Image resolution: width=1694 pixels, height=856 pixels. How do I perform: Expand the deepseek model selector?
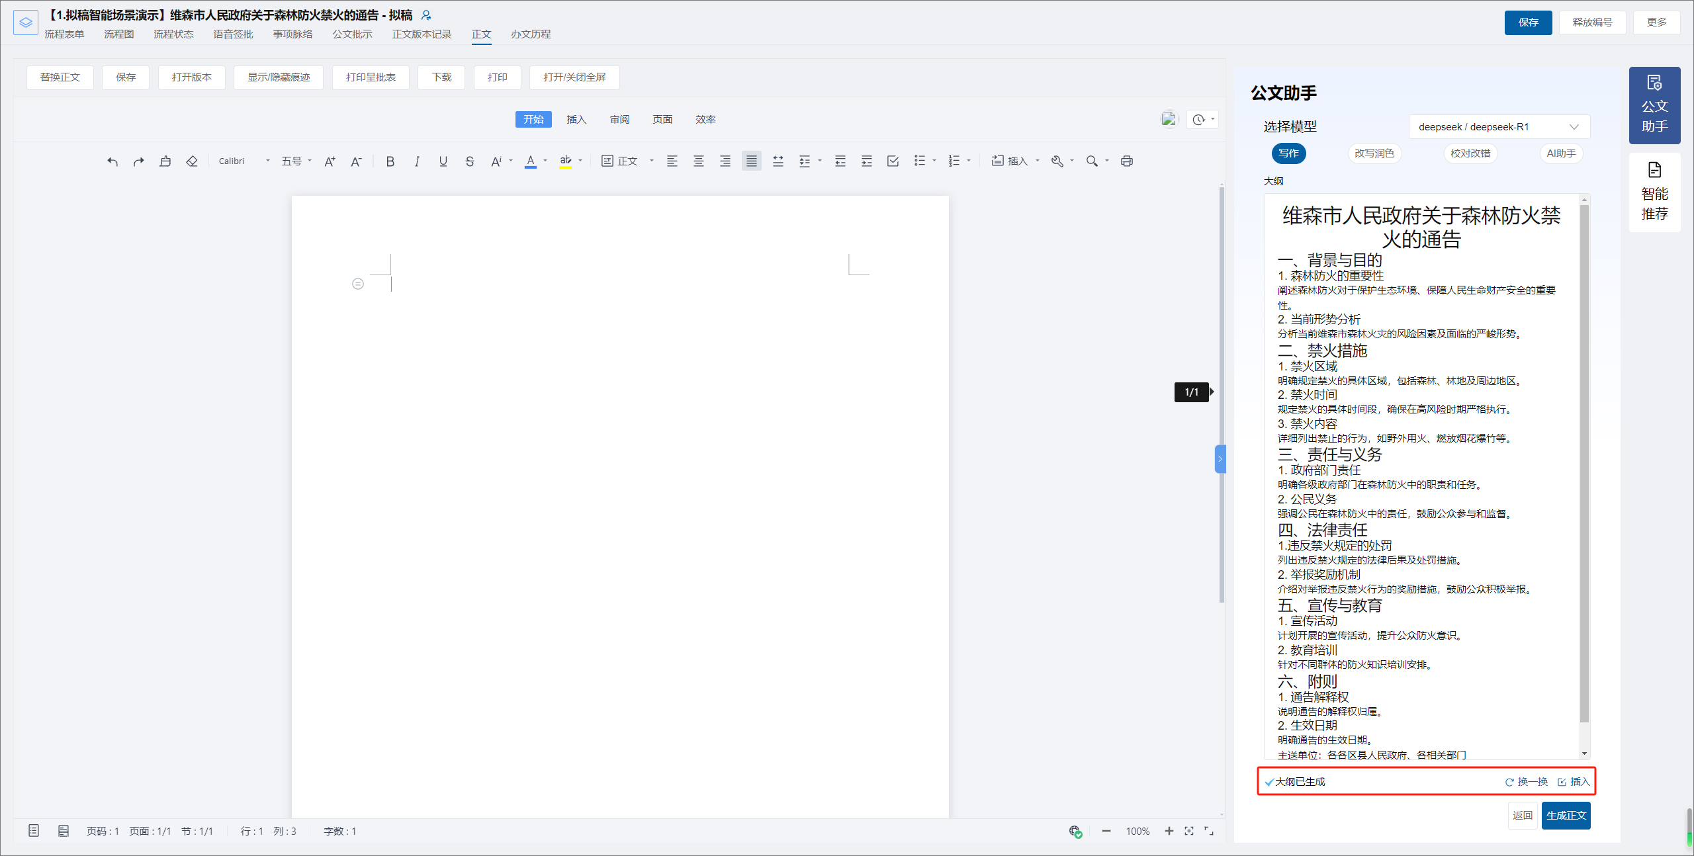[x=1499, y=127]
